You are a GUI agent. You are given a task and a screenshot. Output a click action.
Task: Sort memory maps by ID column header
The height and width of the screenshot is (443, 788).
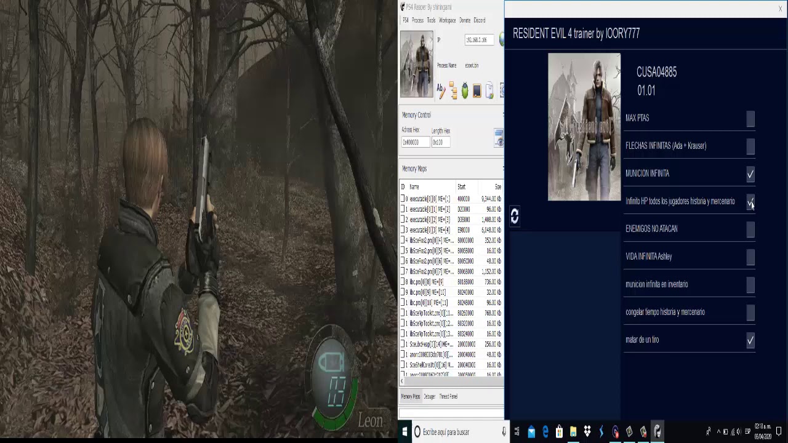point(403,187)
